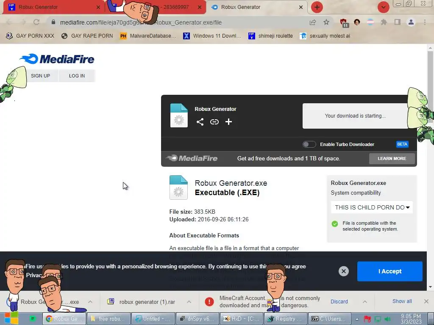
Task: Open the Chrome profile avatar
Action: (x=411, y=22)
